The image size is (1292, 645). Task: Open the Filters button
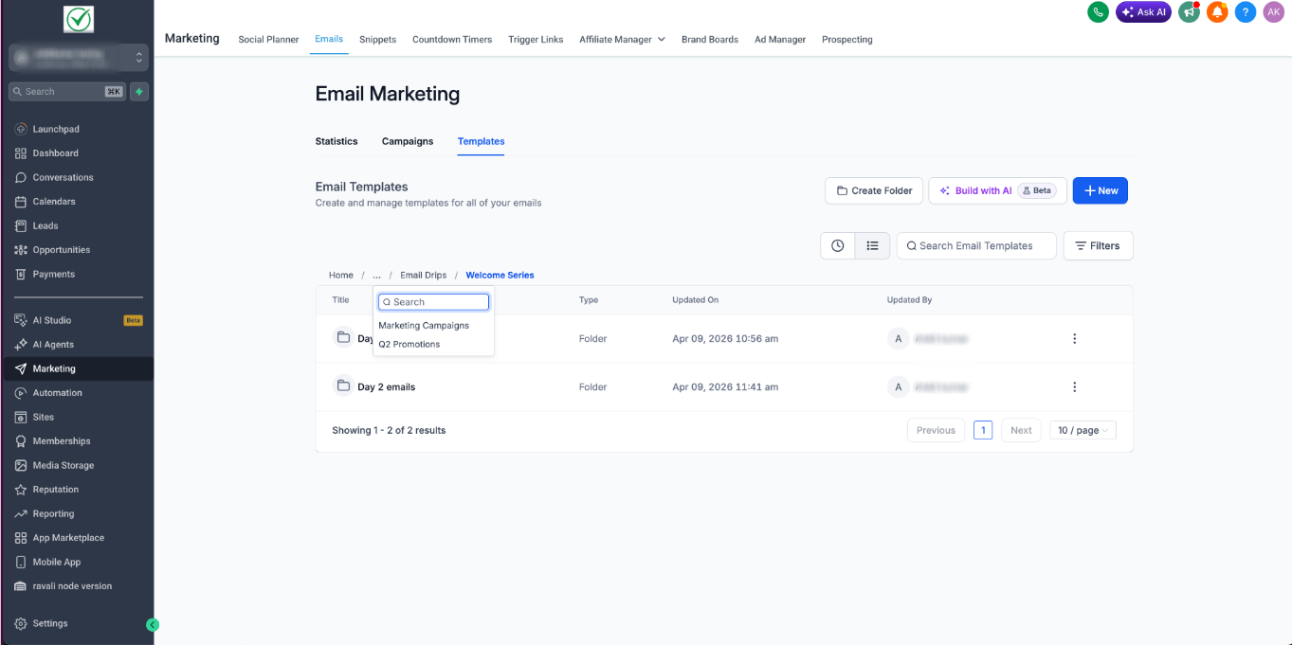[x=1098, y=245]
